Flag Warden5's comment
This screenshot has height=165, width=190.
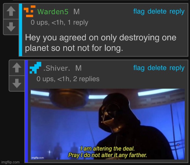139,12
